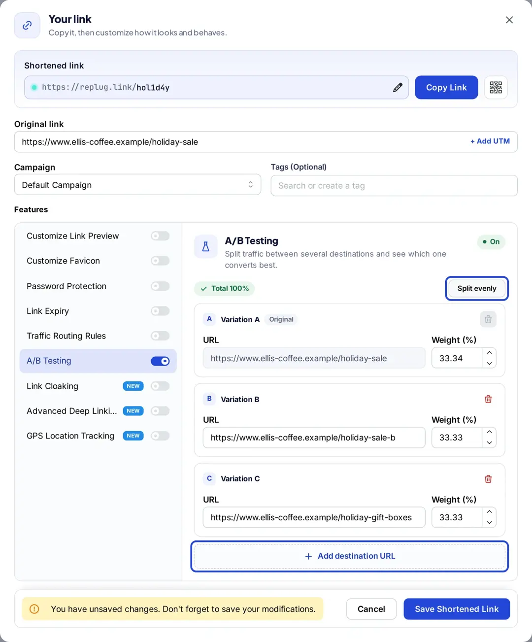This screenshot has width=532, height=642.
Task: Click Add destination URL
Action: (350, 556)
